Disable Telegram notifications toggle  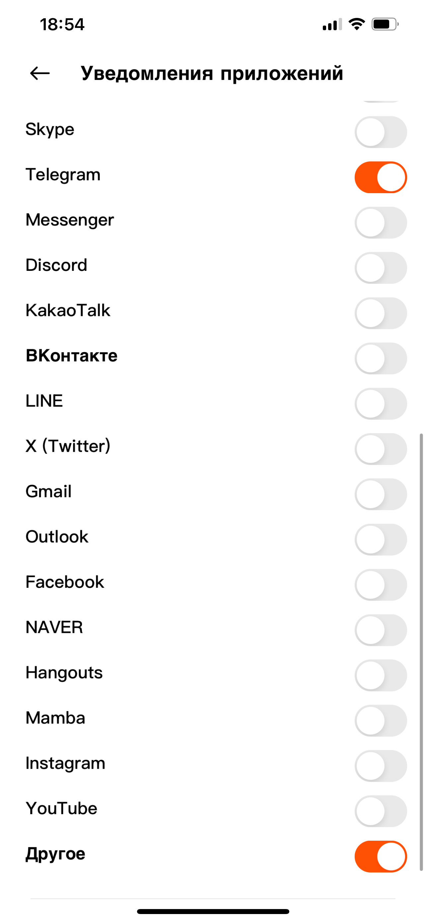coord(381,177)
